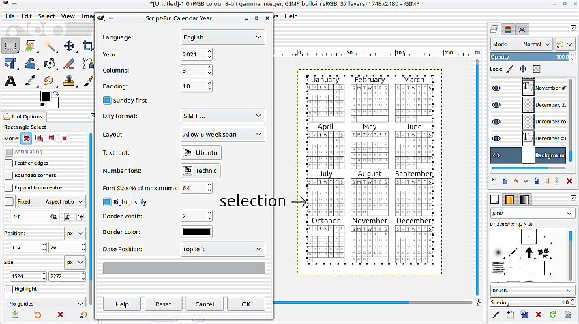Expand the Day format dropdown
579x324 pixels.
(x=222, y=116)
